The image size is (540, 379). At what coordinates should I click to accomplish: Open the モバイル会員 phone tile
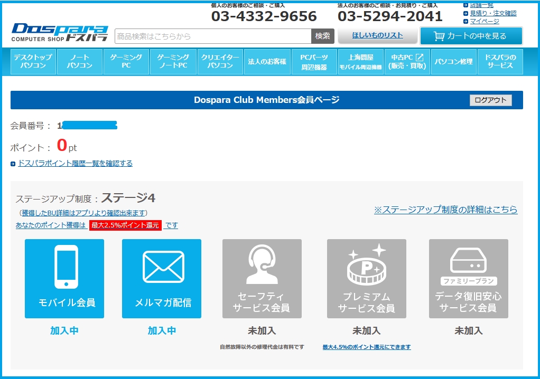pyautogui.click(x=64, y=279)
